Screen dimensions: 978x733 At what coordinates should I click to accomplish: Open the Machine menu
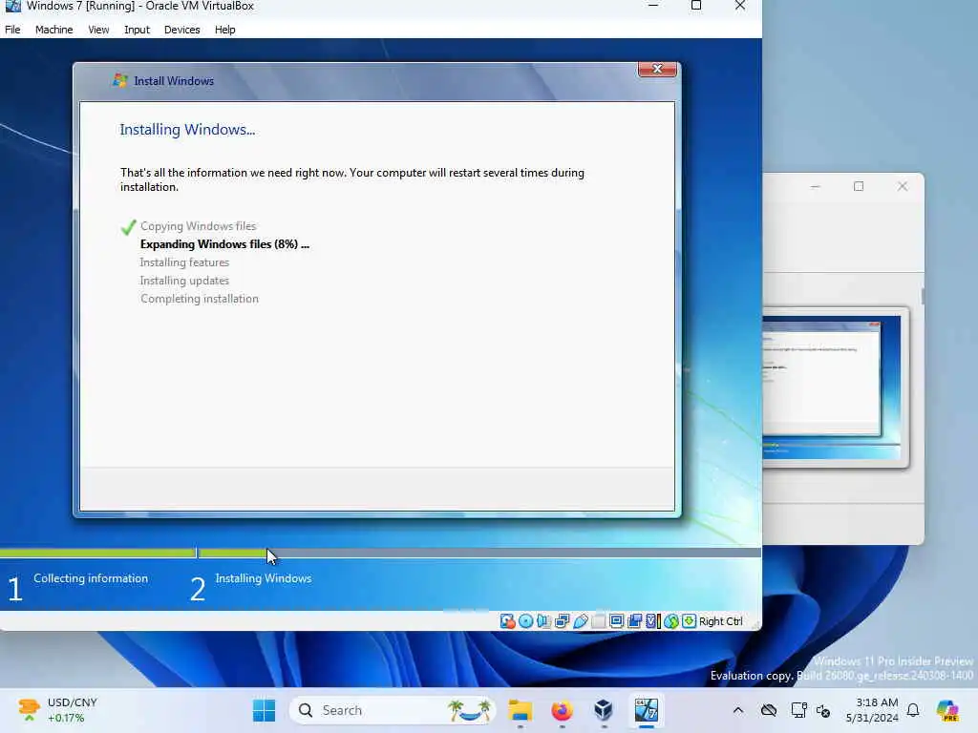point(53,30)
